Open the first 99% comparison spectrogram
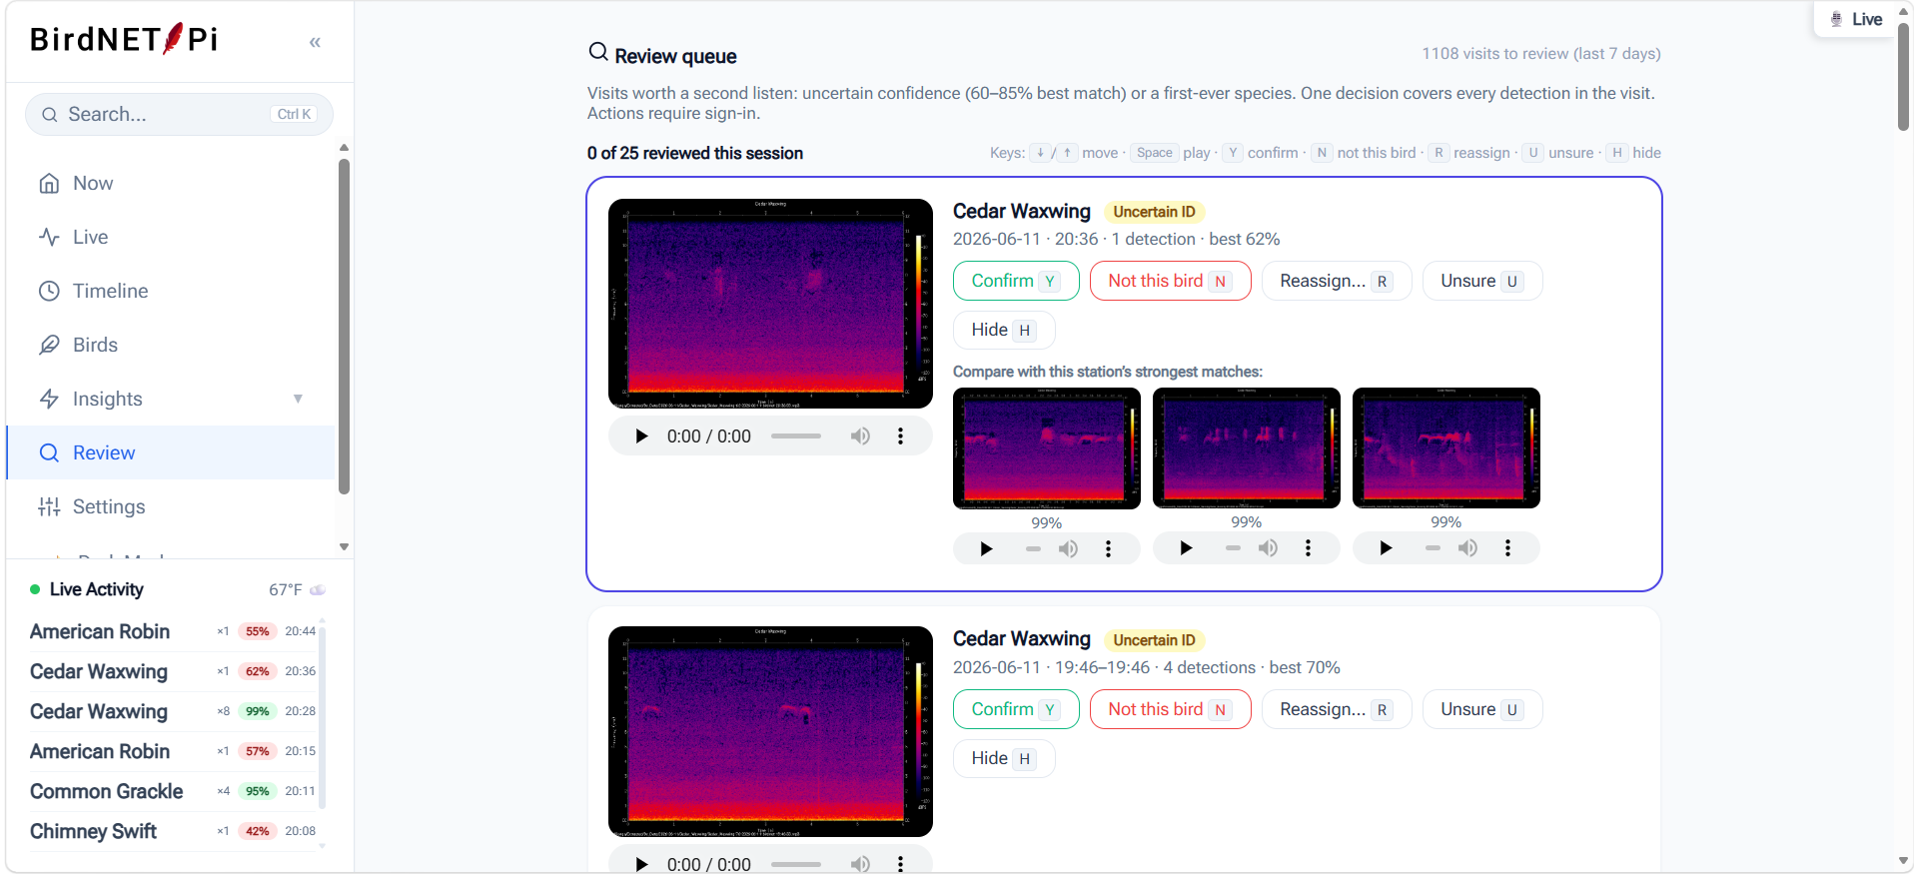The width and height of the screenshot is (1916, 875). pos(1047,448)
